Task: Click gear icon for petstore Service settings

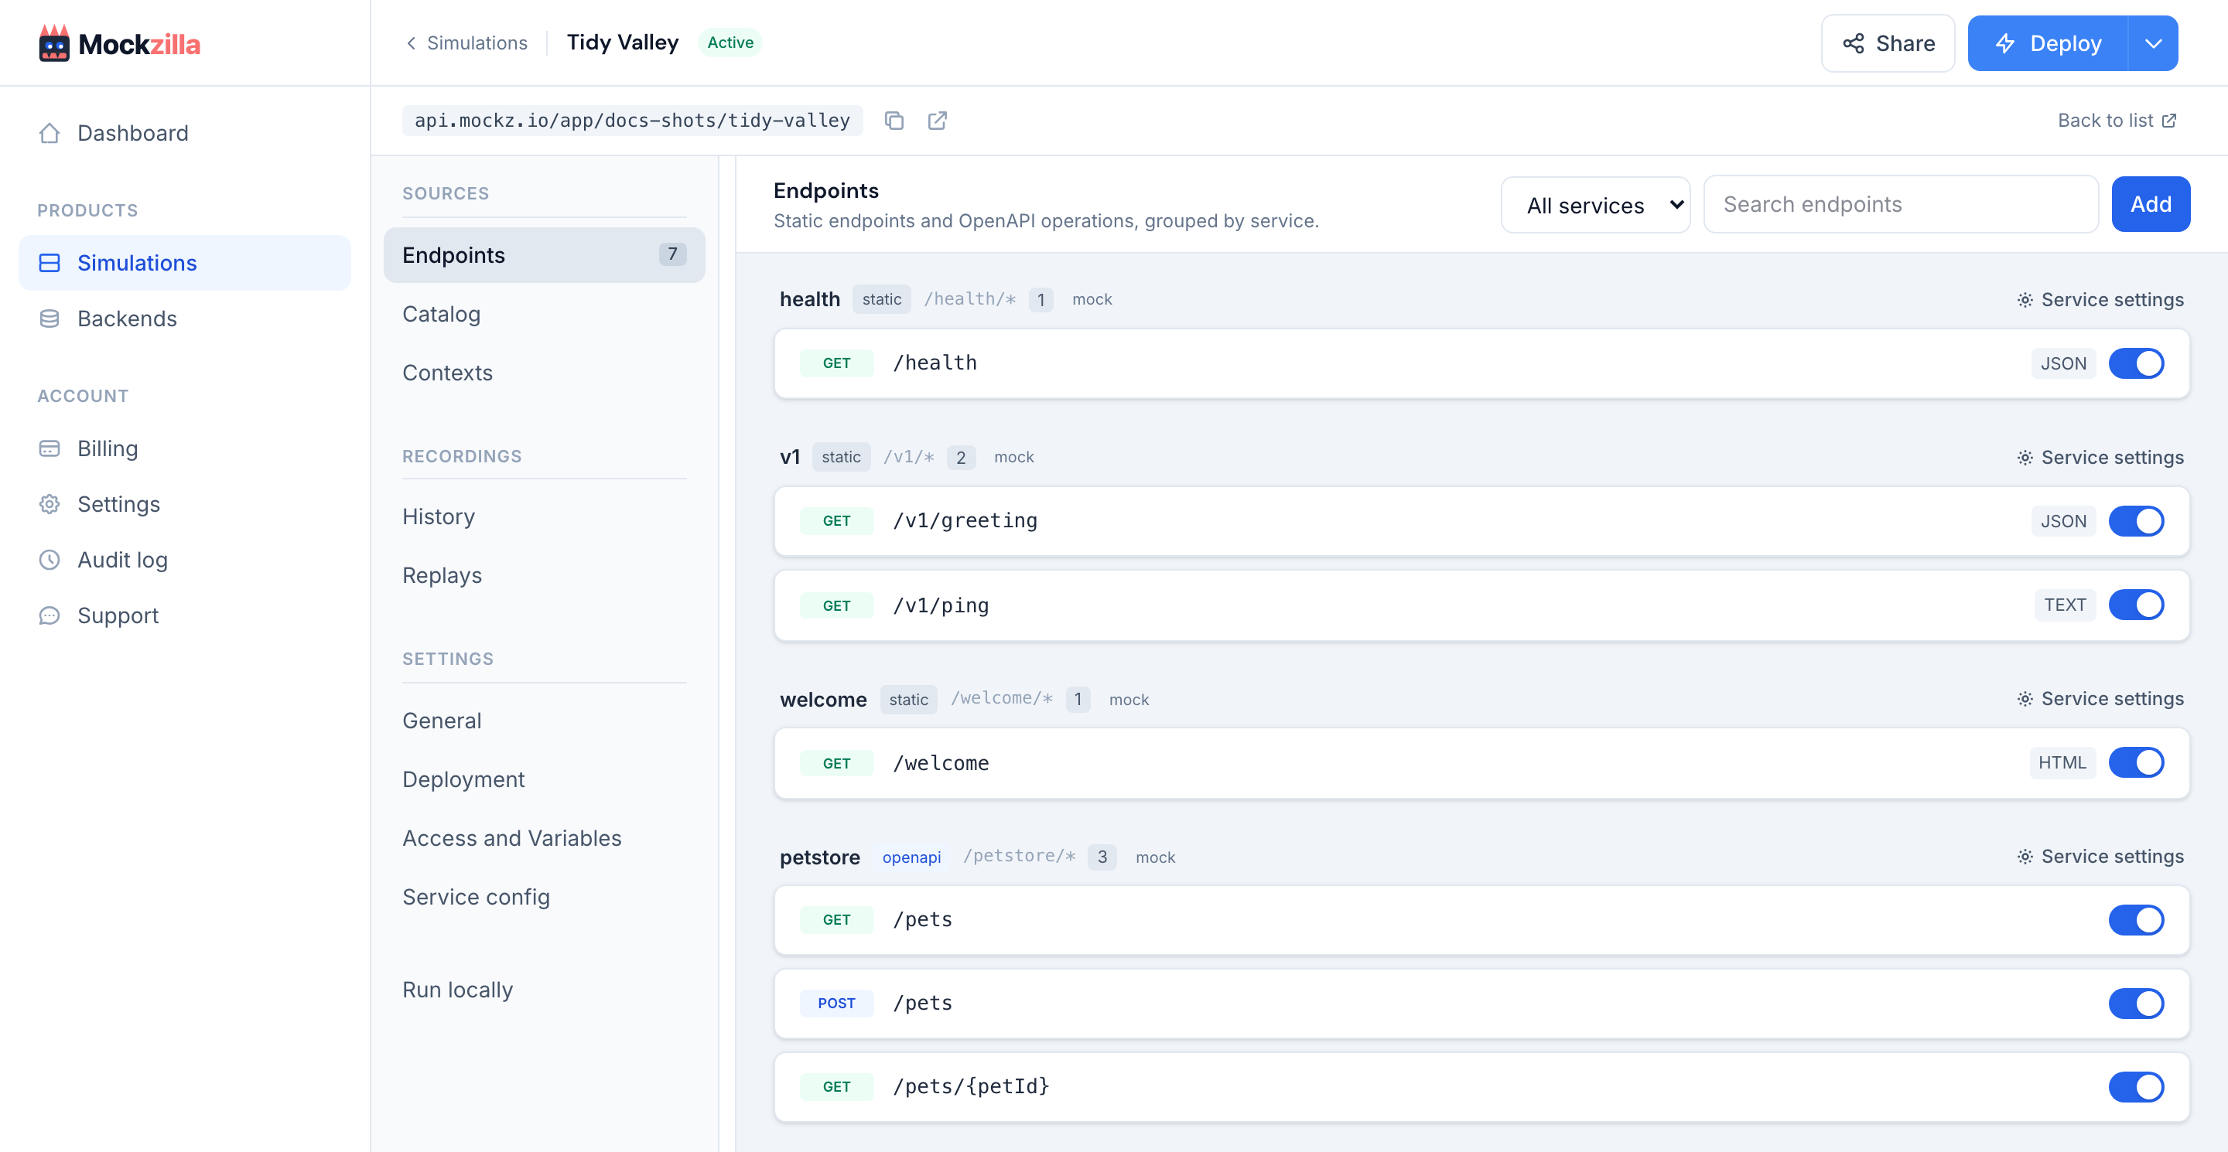Action: click(x=2025, y=857)
